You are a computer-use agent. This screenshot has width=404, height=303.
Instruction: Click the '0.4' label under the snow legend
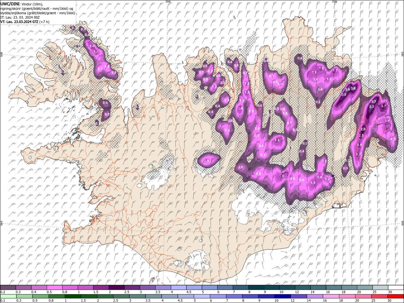tap(34, 292)
